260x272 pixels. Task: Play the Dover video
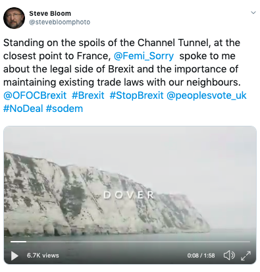[x=14, y=256]
